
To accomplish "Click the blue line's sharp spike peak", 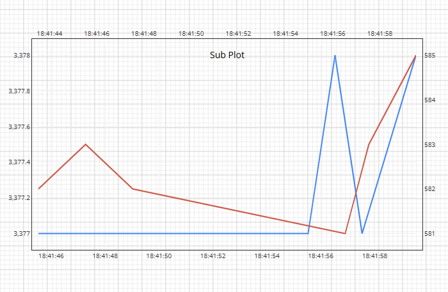I will 335,56.
